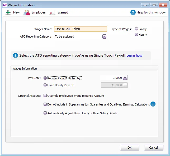Open the Employee people icon

(27, 12)
